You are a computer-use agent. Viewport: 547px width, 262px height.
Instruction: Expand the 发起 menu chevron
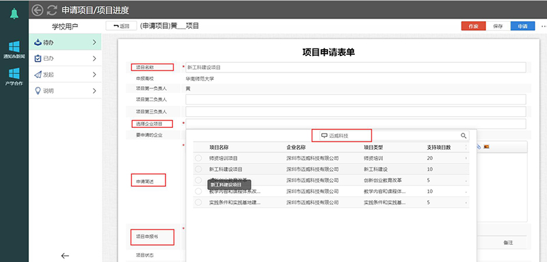coord(94,75)
